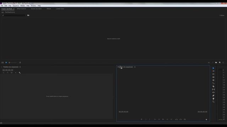The height and width of the screenshot is (127, 227).
Task: Click Export Frame camera icon
Action: pos(185,119)
